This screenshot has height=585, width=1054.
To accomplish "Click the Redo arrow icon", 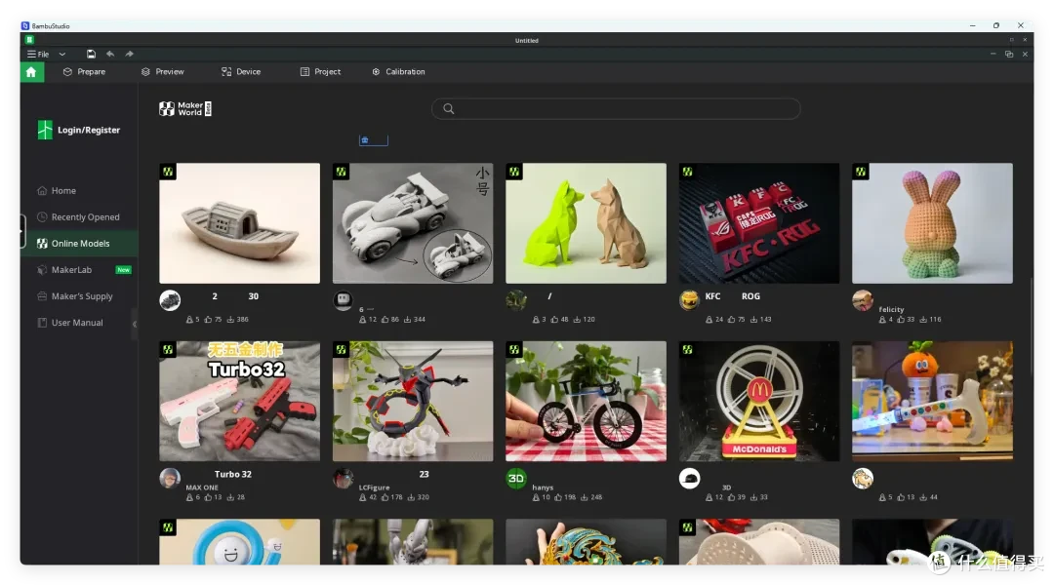I will [x=129, y=54].
